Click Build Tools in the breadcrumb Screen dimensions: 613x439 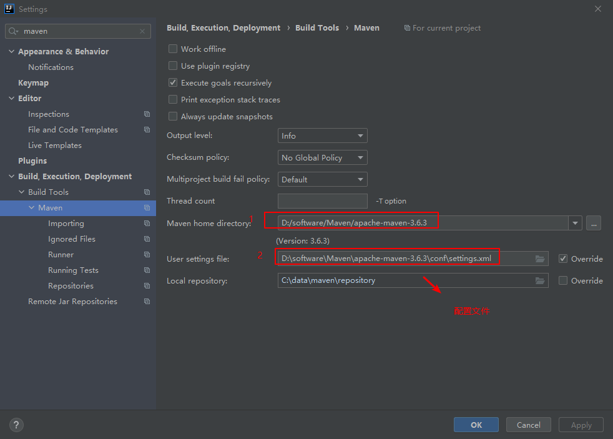coord(317,28)
